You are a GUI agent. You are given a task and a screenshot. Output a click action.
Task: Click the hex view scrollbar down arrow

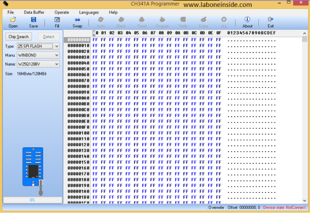coord(305,201)
